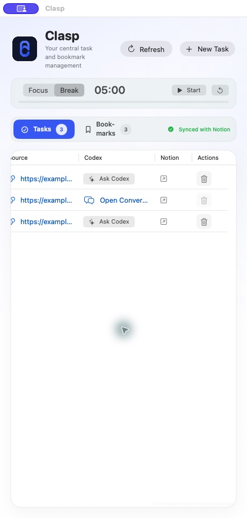Click the Refresh button
Viewport: 247px width, 518px height.
pos(146,49)
